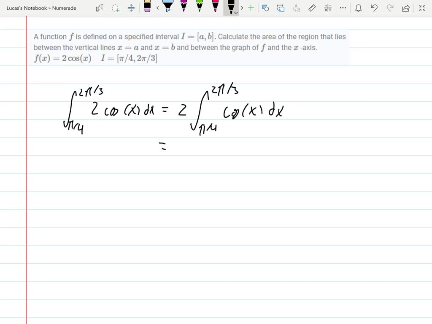
Task: Select the Eraser tool
Action: (x=148, y=8)
